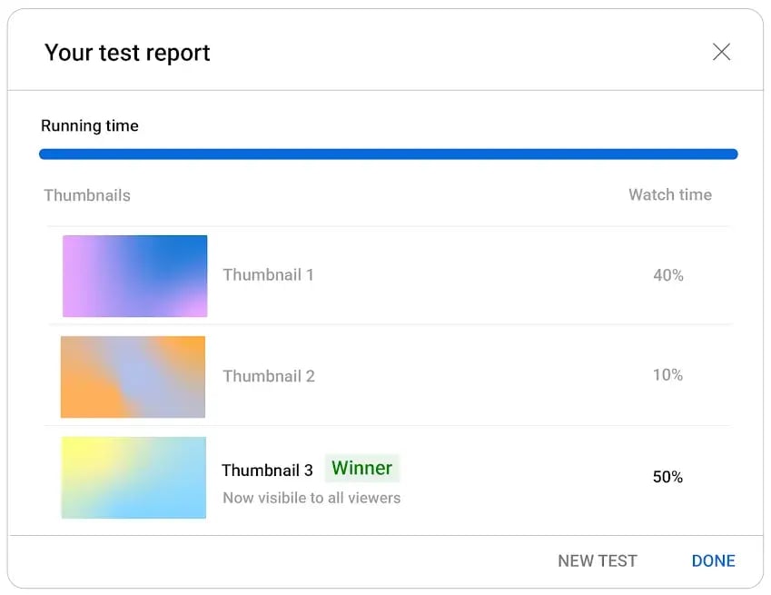The height and width of the screenshot is (595, 771).
Task: Select the Thumbnail 3 yellow-blue image
Action: pyautogui.click(x=133, y=478)
